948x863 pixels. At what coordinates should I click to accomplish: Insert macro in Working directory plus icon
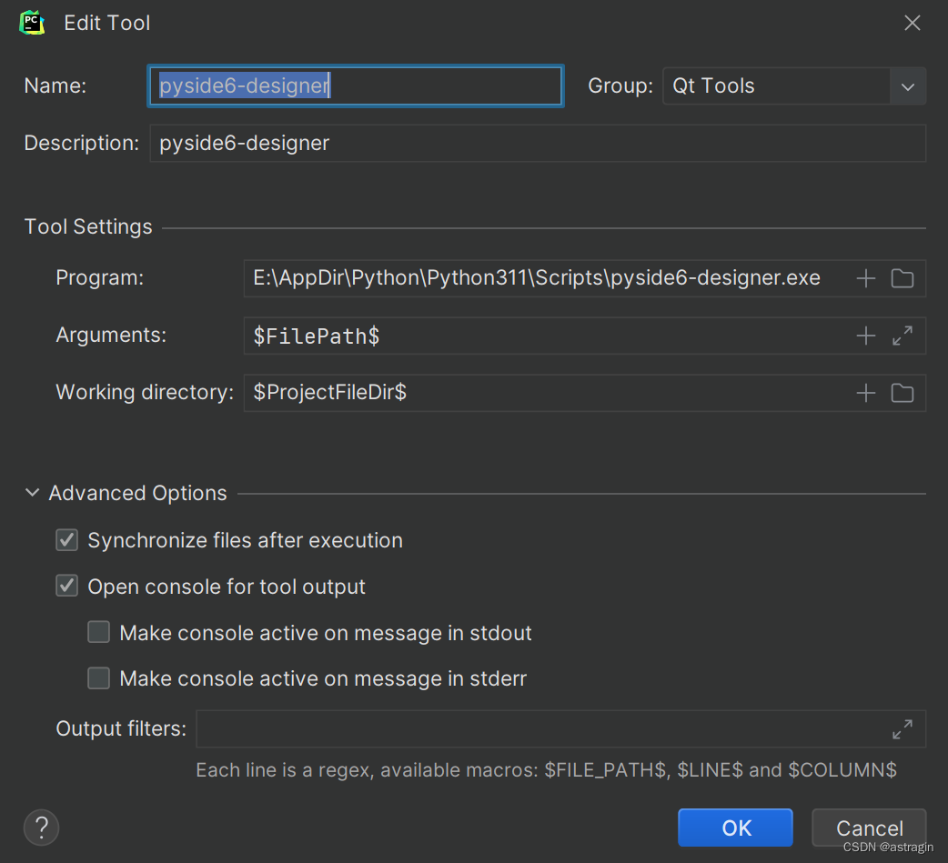click(x=866, y=393)
